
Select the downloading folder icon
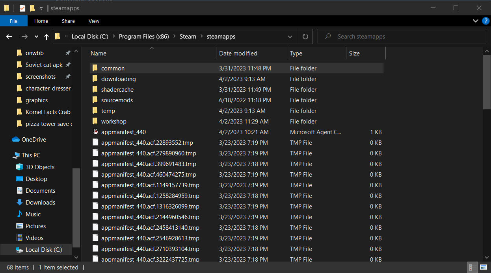95,79
